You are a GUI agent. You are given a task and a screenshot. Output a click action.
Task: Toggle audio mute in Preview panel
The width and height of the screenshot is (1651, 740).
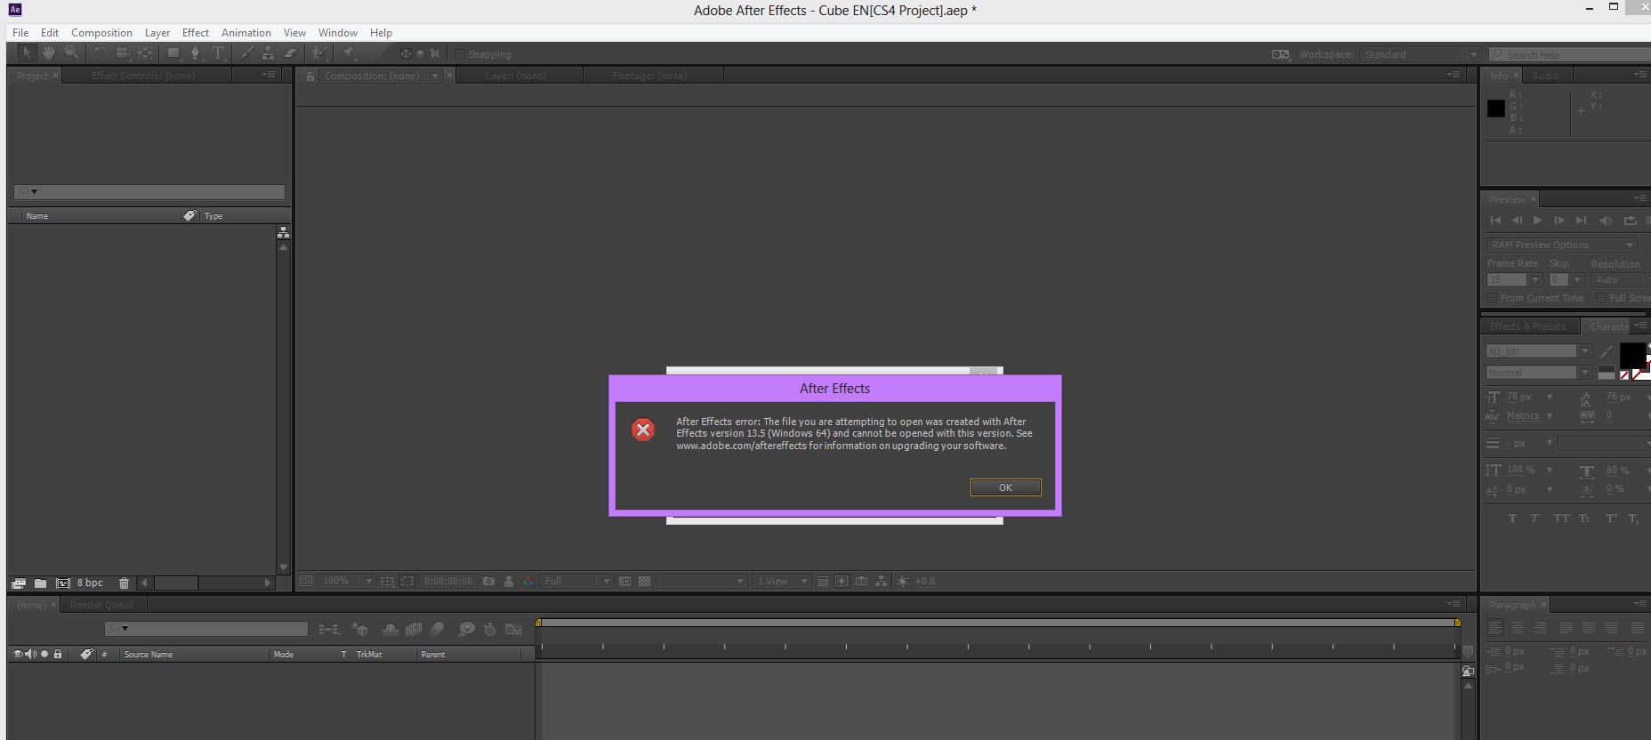pos(1606,221)
